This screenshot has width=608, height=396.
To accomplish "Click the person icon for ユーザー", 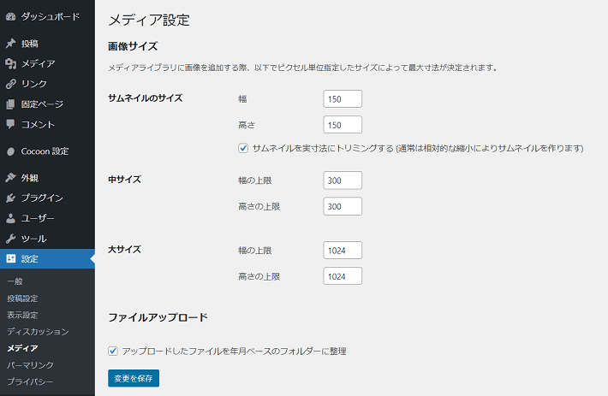I will tap(11, 218).
